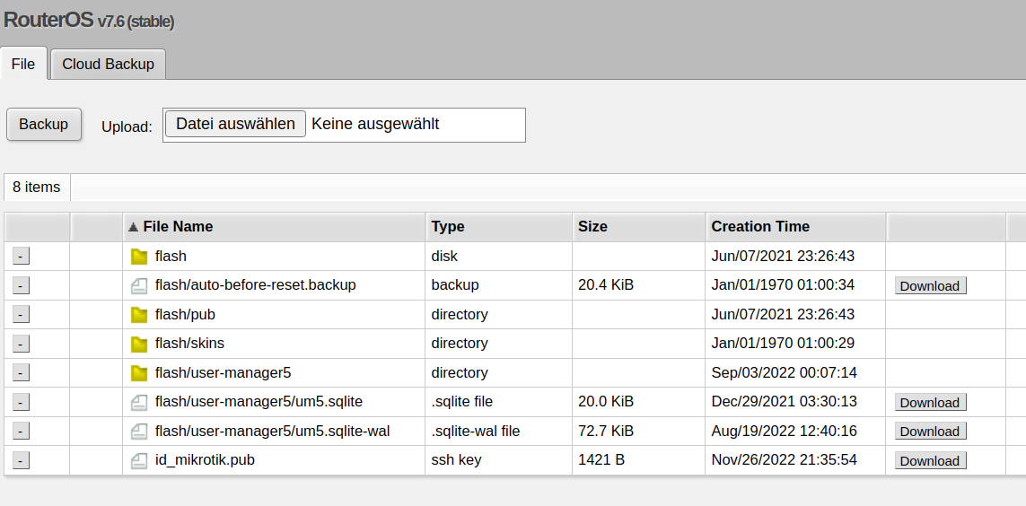Click creation time Aug/19/2022 12:40:16
This screenshot has width=1026, height=506.
click(784, 431)
